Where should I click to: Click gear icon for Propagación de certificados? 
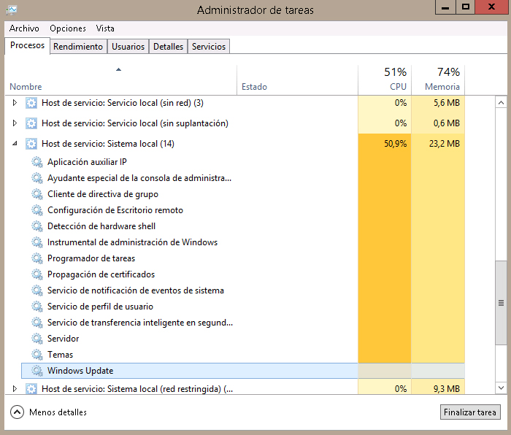coord(37,274)
